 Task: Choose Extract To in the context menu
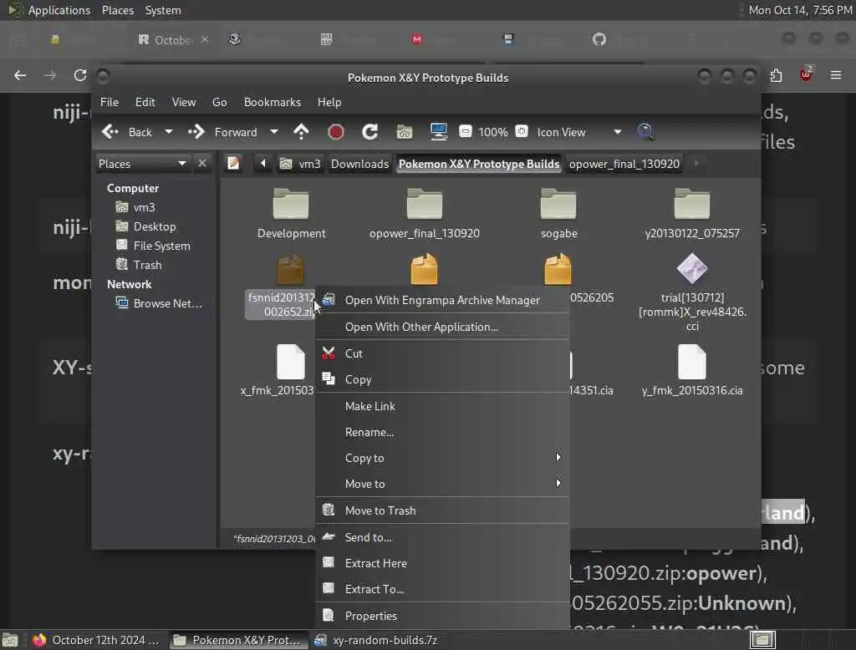point(442,589)
